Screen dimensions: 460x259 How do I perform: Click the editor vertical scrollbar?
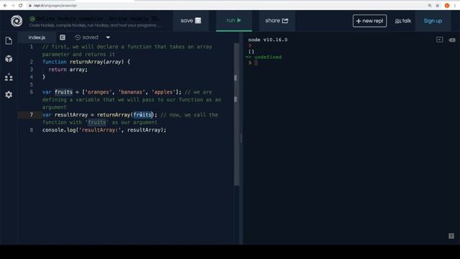(x=236, y=114)
